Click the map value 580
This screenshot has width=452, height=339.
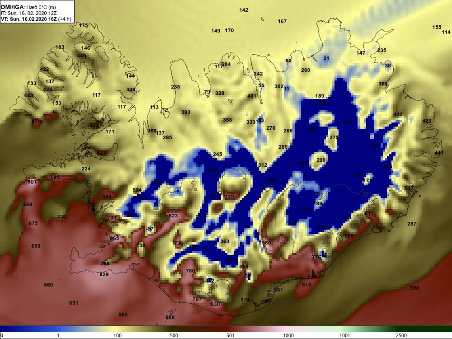[x=107, y=197]
